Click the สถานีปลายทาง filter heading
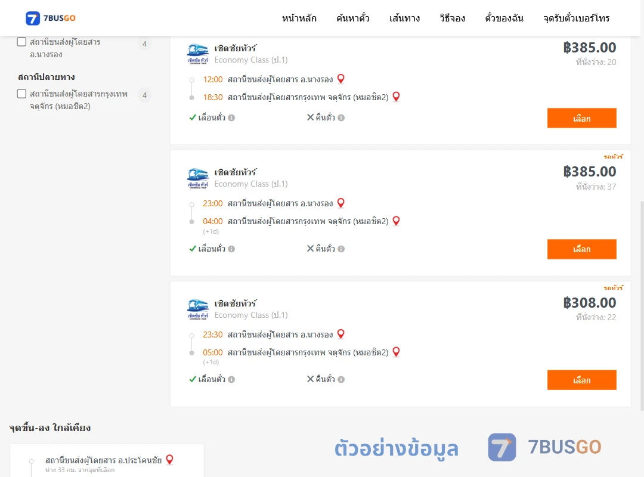 click(x=47, y=77)
